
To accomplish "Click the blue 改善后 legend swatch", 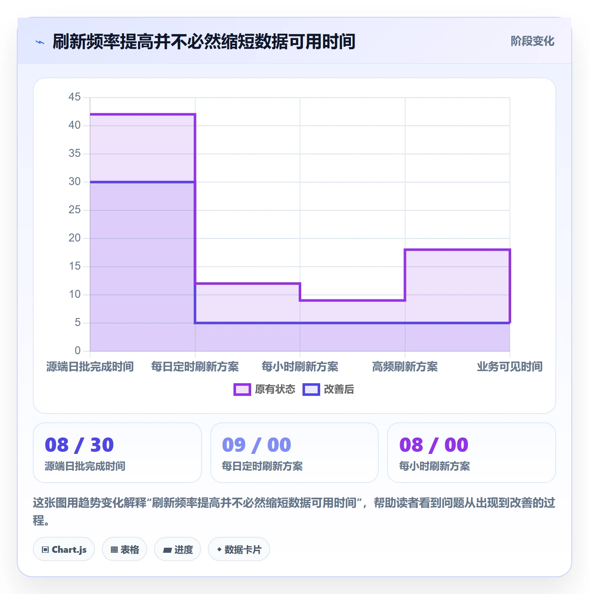I will (311, 390).
